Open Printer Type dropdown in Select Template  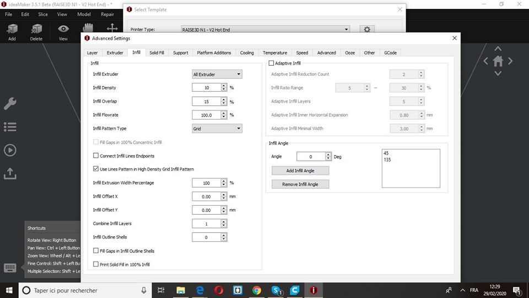[265, 29]
